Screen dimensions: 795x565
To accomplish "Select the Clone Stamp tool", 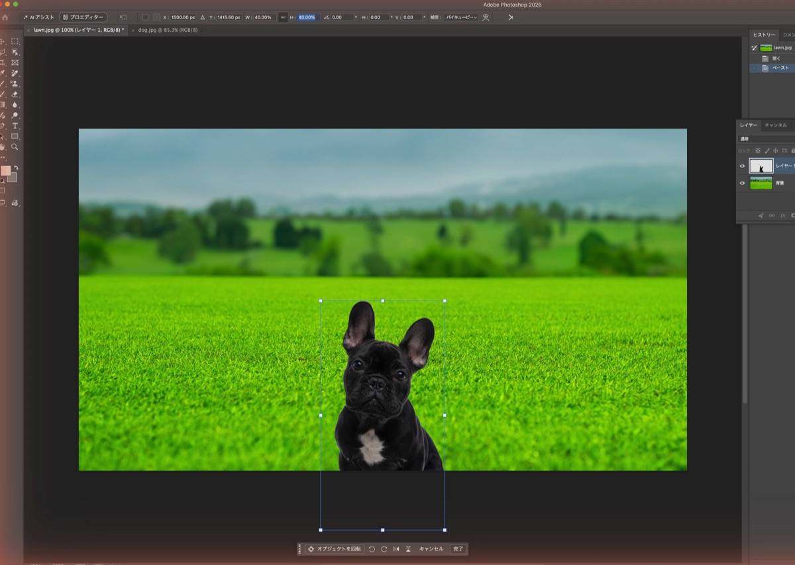I will point(15,83).
